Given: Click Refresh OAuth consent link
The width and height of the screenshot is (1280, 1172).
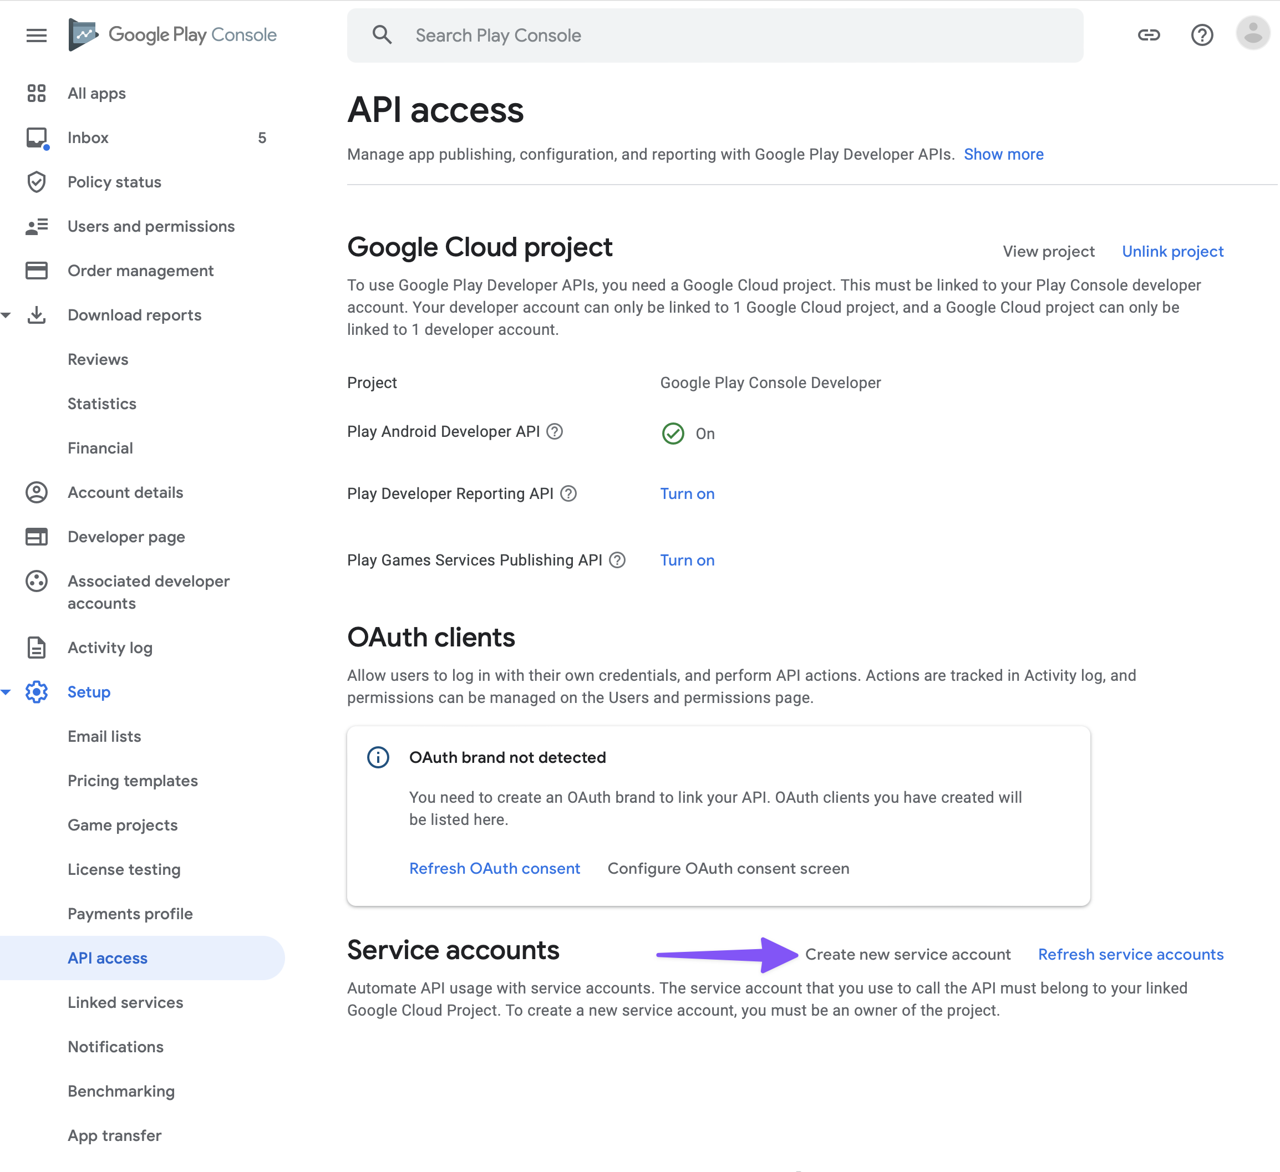Looking at the screenshot, I should pos(495,868).
